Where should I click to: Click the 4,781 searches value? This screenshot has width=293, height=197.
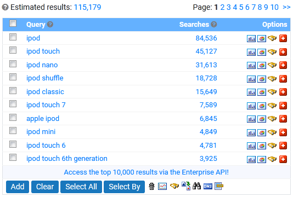coord(209,146)
